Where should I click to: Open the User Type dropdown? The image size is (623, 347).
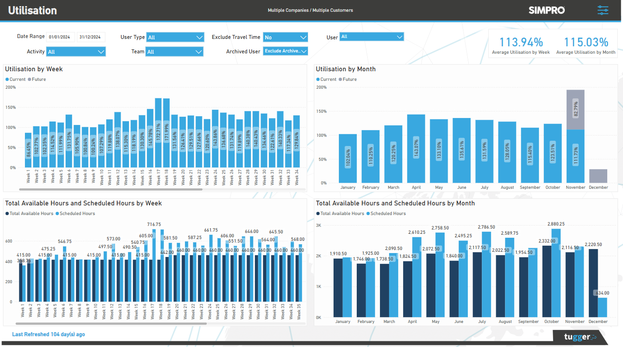coord(175,37)
